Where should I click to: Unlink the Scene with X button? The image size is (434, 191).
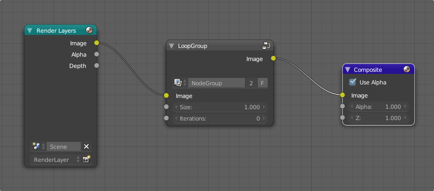click(86, 147)
